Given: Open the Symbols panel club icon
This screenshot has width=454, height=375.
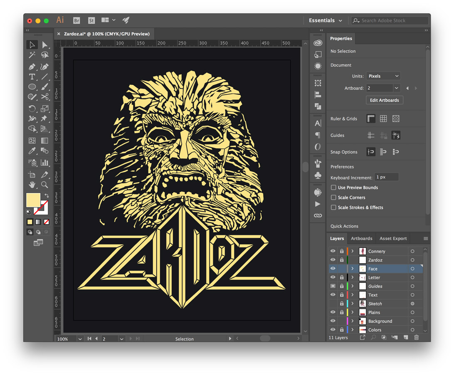Looking at the screenshot, I should (x=318, y=175).
